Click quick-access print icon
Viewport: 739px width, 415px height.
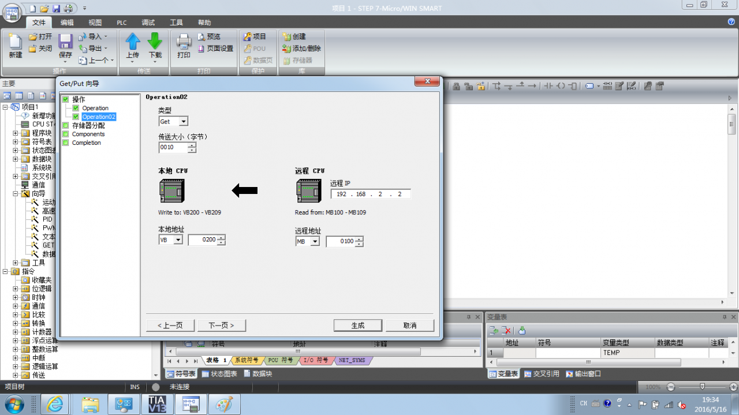pyautogui.click(x=68, y=8)
